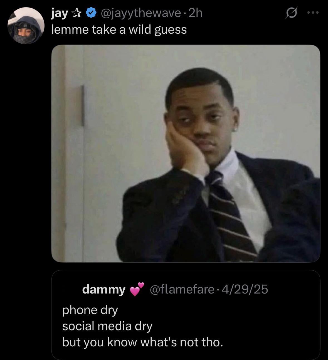
Task: Open the @flamefare handle link
Action: click(182, 289)
